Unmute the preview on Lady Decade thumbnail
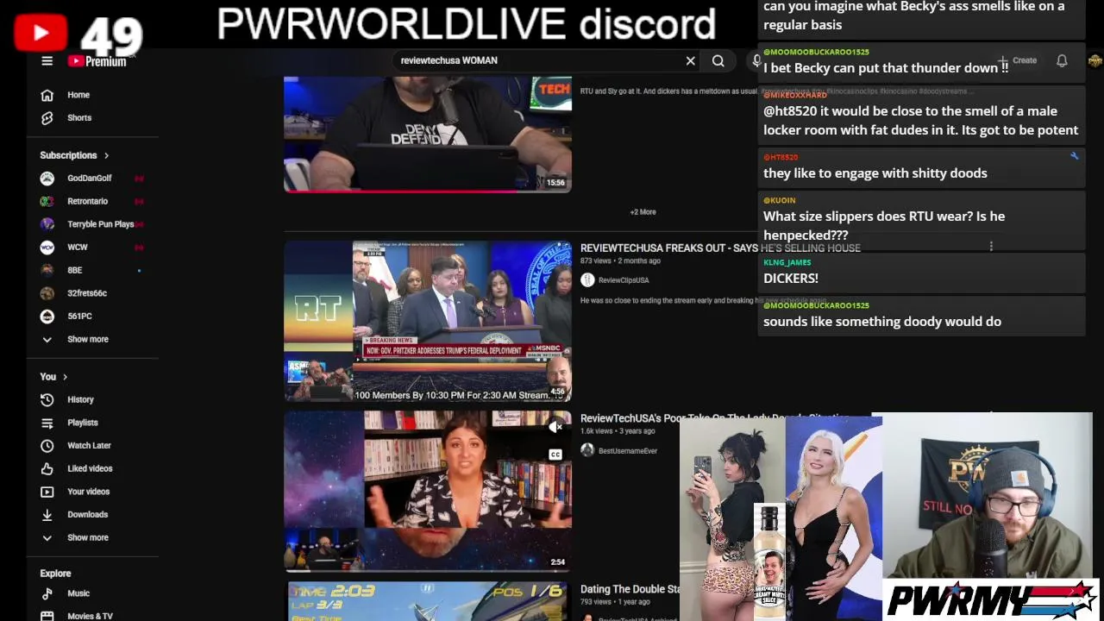The width and height of the screenshot is (1104, 621). 555,426
